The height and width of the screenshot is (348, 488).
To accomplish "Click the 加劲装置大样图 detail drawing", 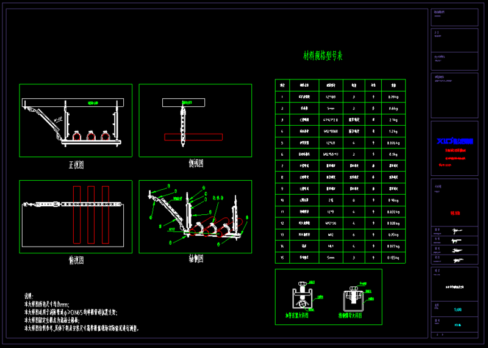I will click(x=301, y=297).
